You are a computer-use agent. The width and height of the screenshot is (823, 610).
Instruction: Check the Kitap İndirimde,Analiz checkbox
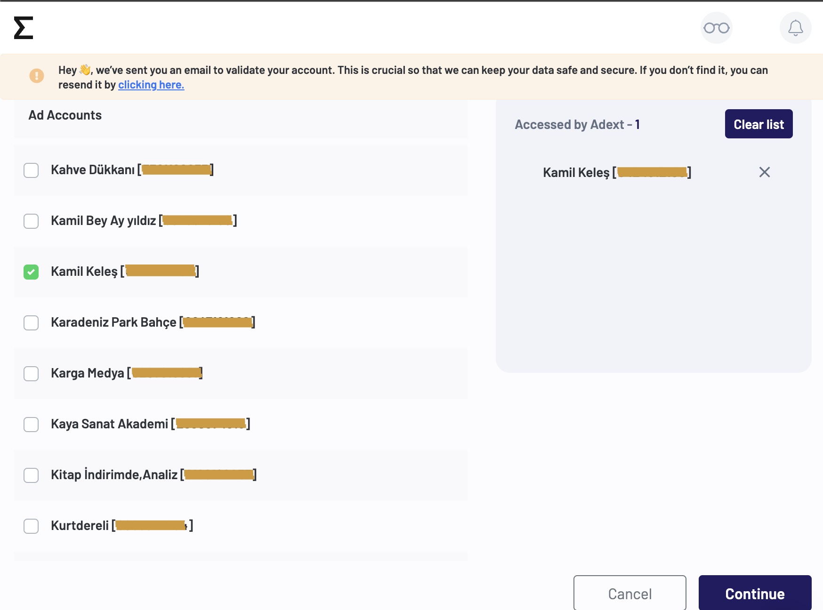[31, 475]
